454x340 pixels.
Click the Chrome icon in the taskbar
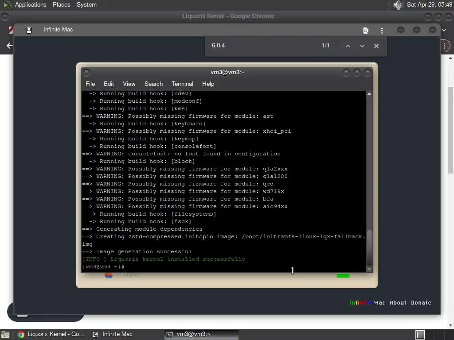tap(20, 335)
